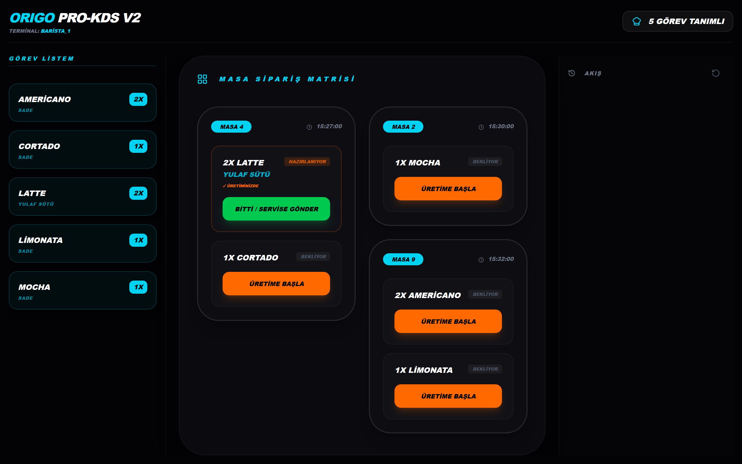Click the 1X Cortado item title
This screenshot has height=464, width=742.
click(250, 258)
